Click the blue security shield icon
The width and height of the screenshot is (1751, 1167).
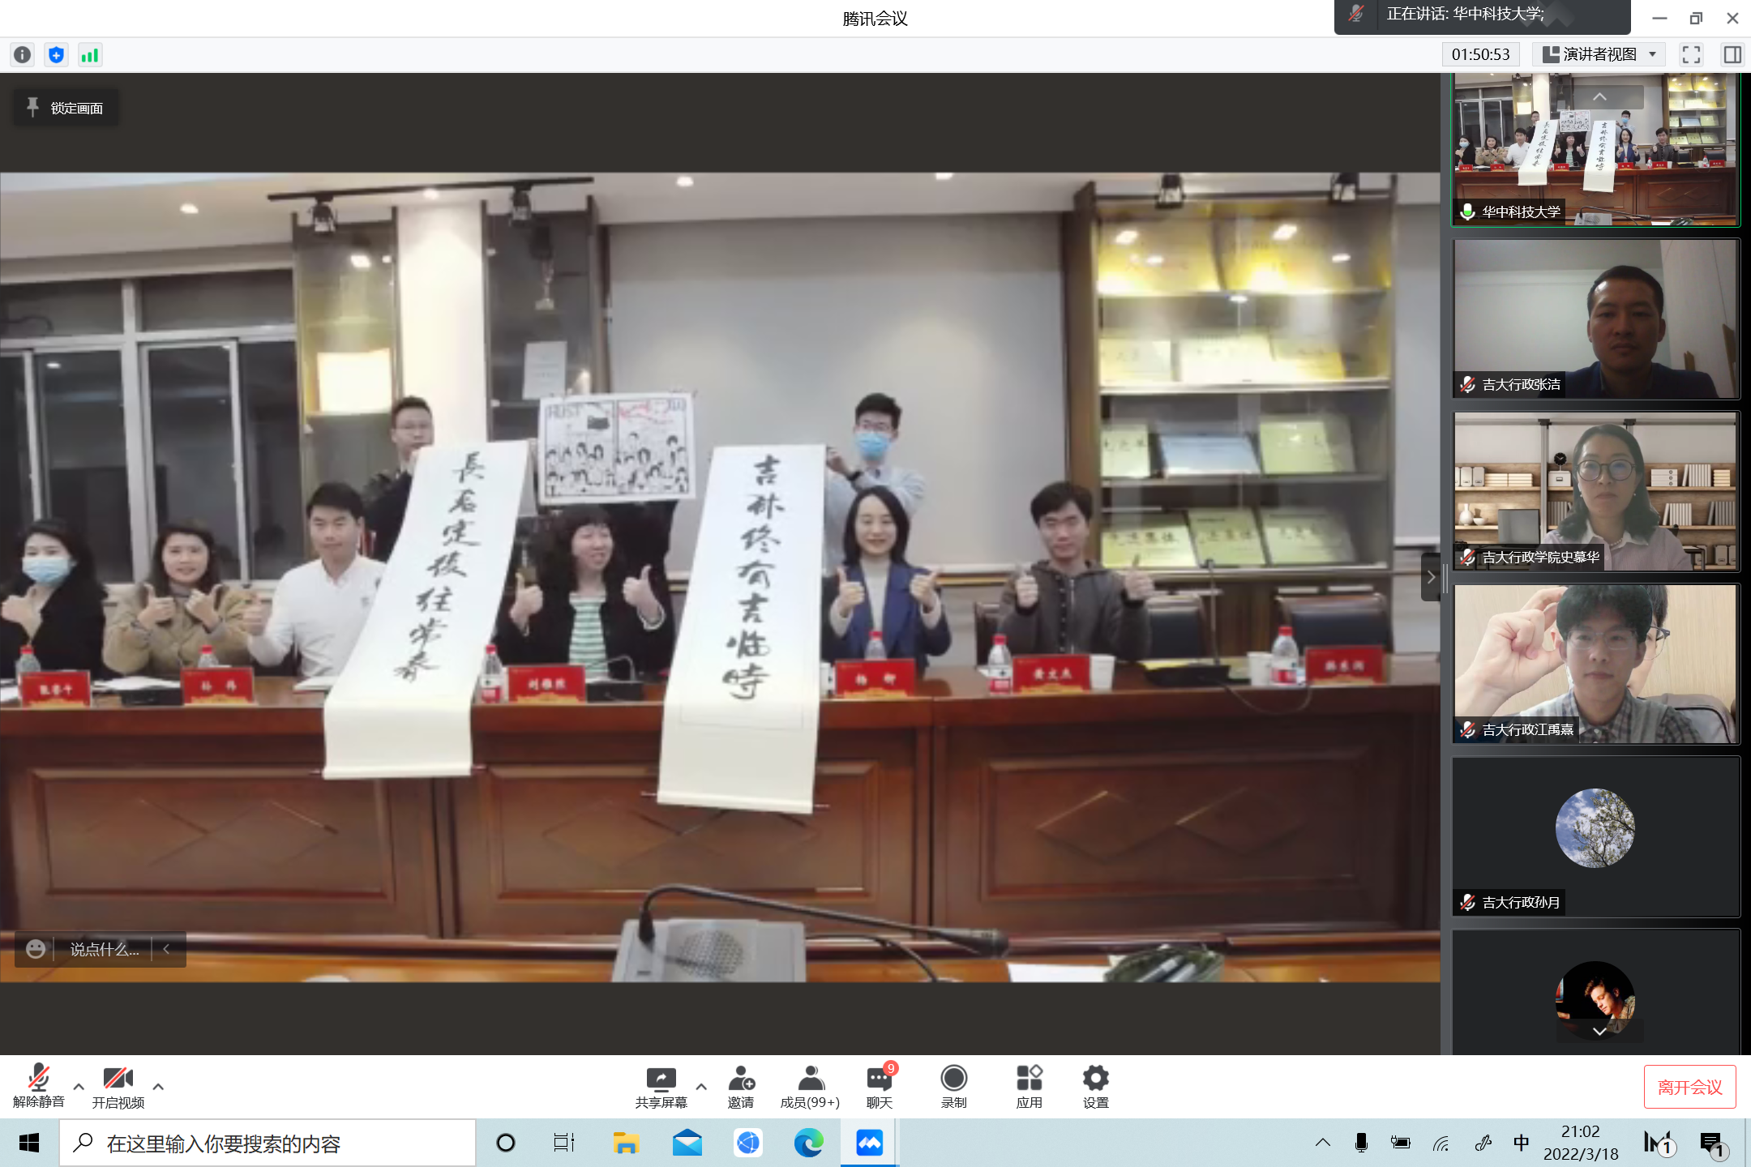(x=56, y=54)
